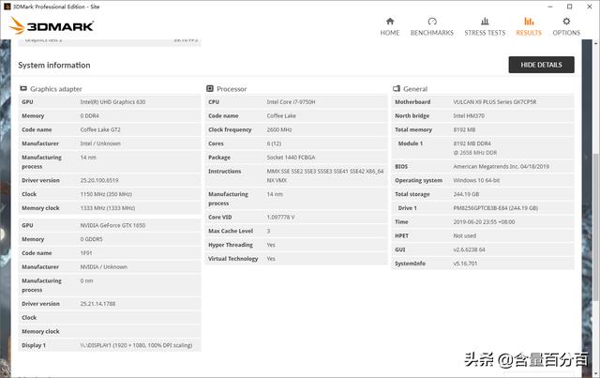
Task: Select the 2019-06-20 23:55 time value
Action: click(x=485, y=221)
